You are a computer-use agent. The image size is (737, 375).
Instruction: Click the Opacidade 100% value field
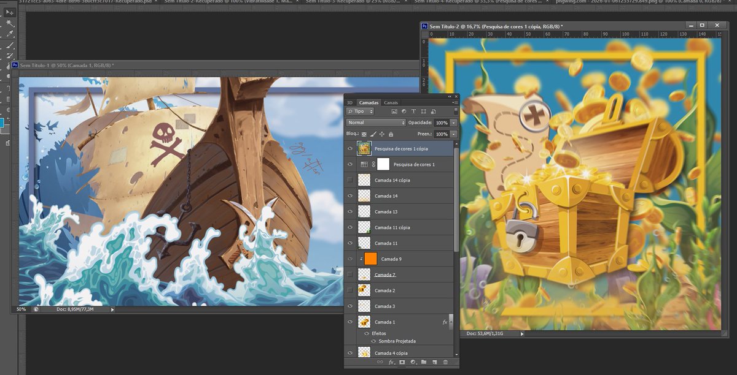(442, 123)
